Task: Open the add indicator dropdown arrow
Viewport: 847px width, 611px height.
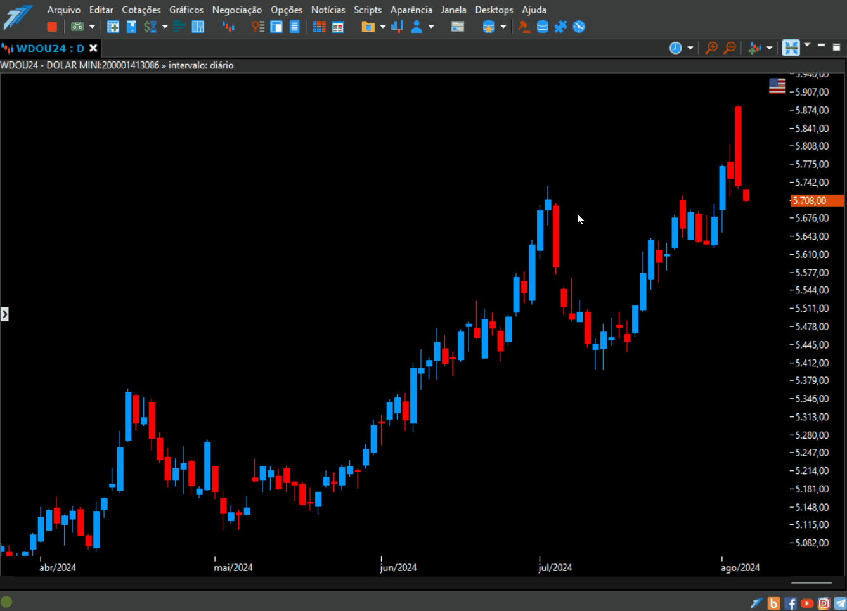Action: tap(770, 48)
